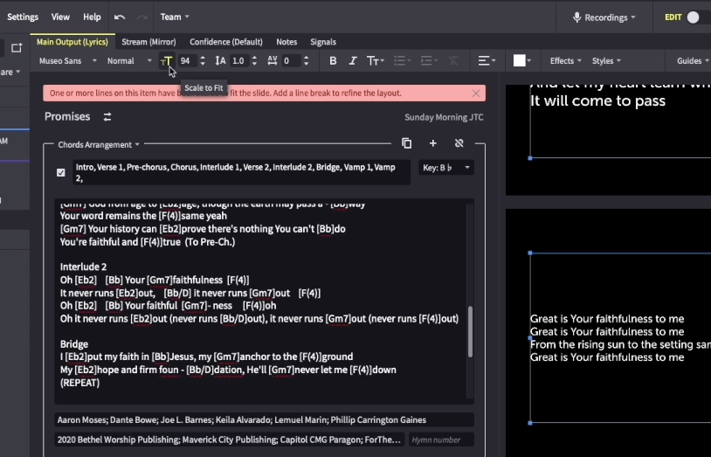The image size is (711, 457).
Task: Open the Museo Sans font dropdown
Action: click(x=67, y=61)
